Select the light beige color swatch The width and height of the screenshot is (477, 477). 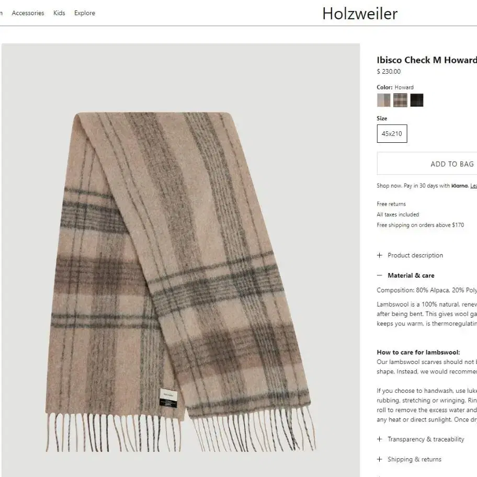[x=383, y=100]
